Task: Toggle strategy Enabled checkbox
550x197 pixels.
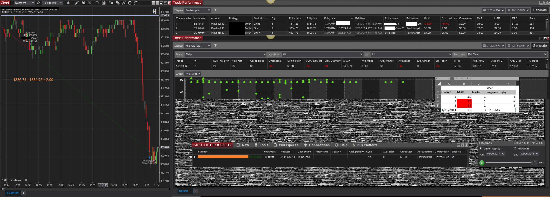Action: click(x=453, y=157)
